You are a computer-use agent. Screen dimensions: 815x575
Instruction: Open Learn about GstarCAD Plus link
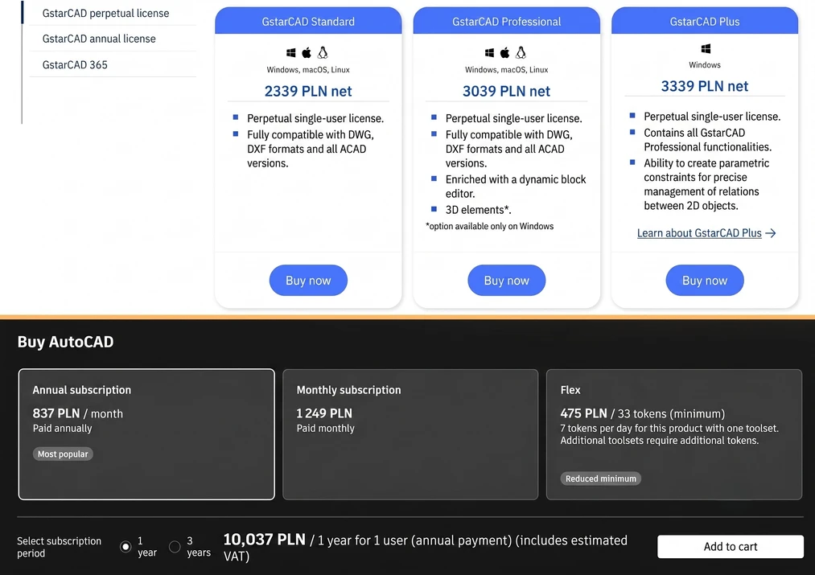(699, 233)
